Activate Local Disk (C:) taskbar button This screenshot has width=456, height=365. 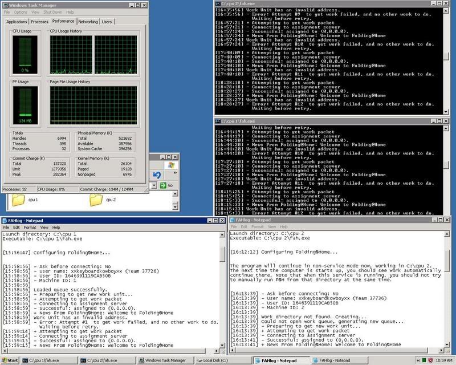pos(223,360)
